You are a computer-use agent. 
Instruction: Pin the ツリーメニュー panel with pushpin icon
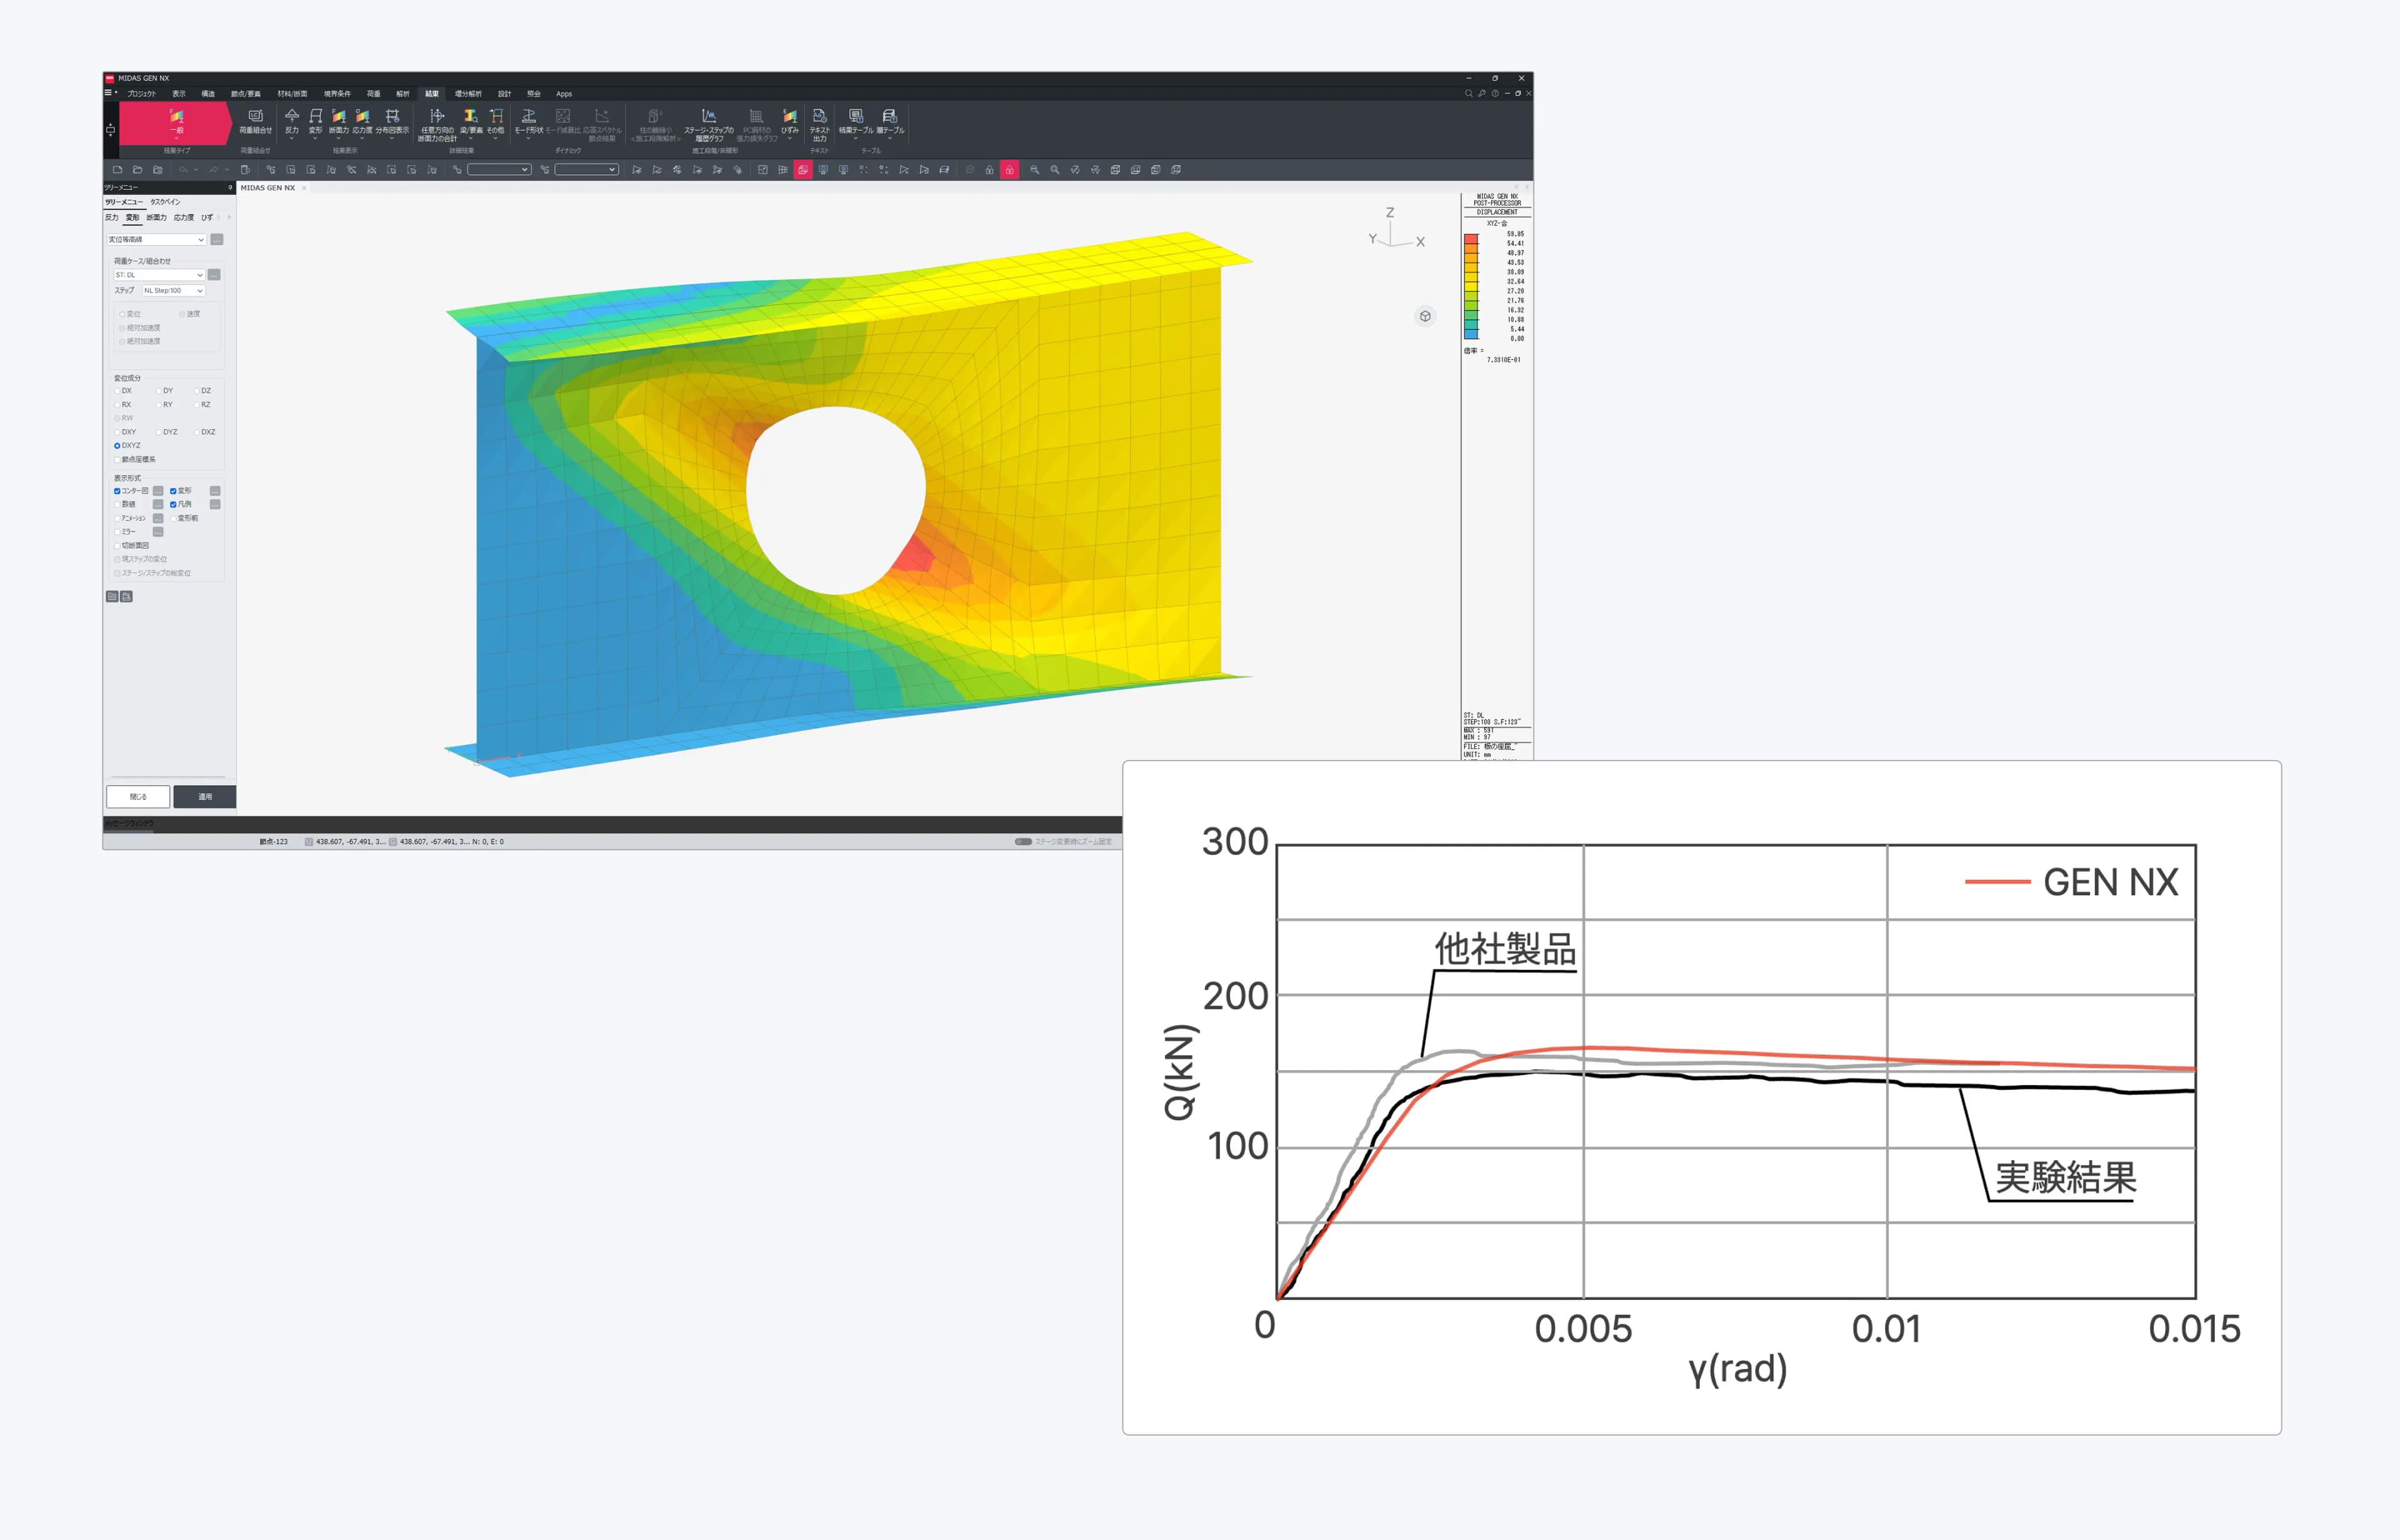coord(230,187)
